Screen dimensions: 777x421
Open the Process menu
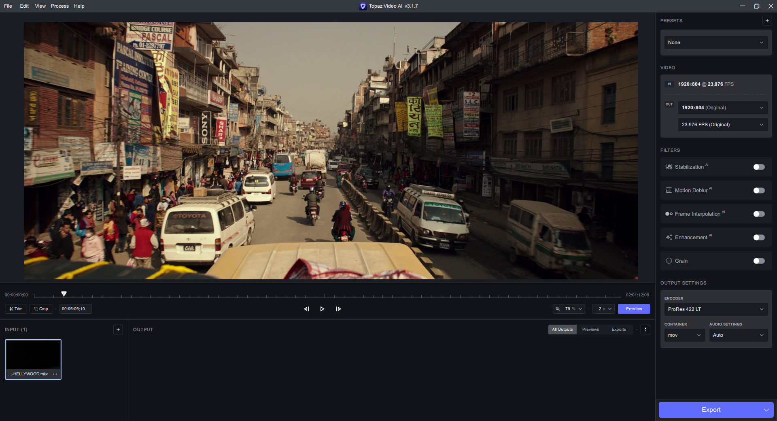tap(60, 6)
